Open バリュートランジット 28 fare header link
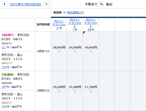The width and height of the screenshot is (146, 111). [91, 24]
